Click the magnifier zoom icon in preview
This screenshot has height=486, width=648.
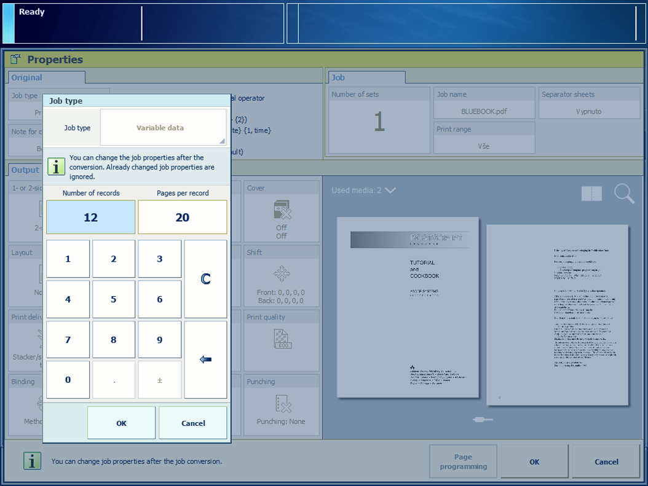tap(624, 194)
